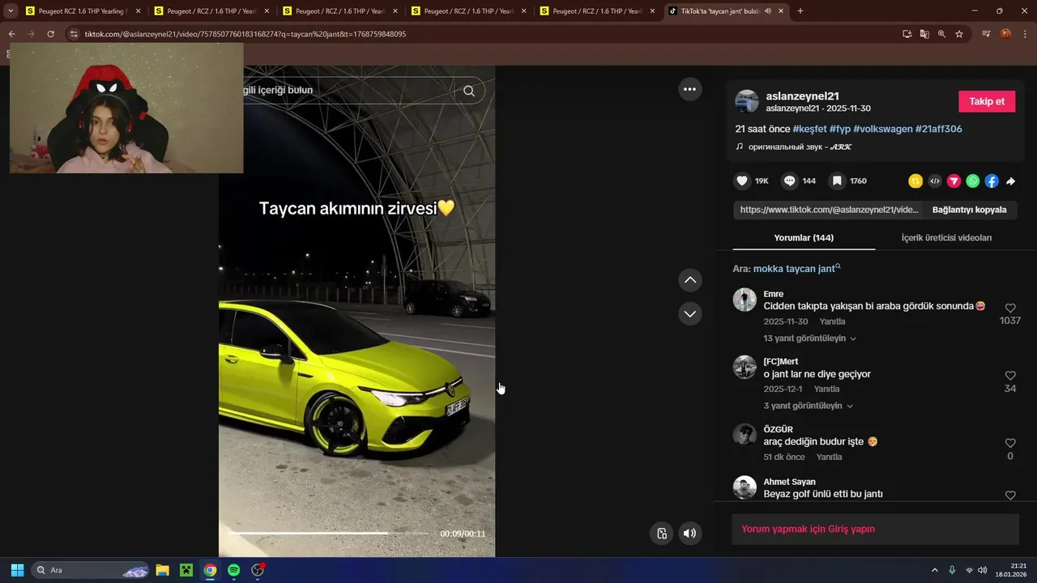The image size is (1037, 583).
Task: Open Ahmet Sayan's commenter name
Action: (789, 482)
